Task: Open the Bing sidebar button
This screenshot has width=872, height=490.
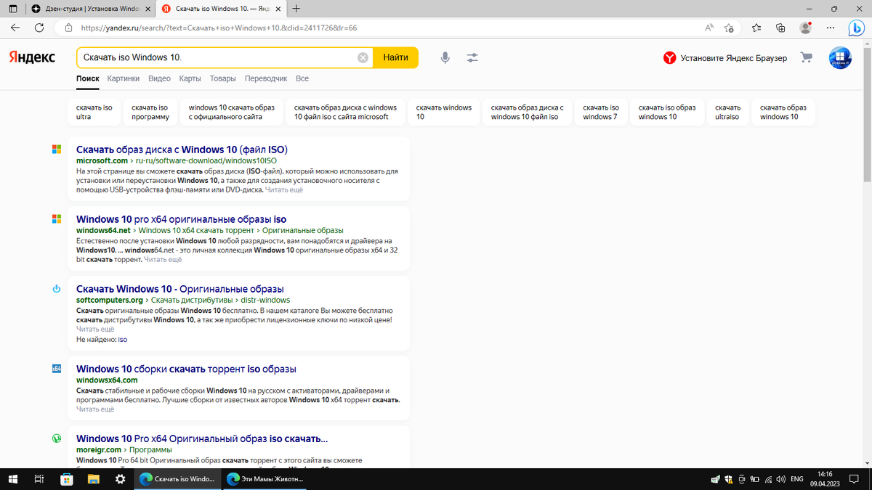Action: coord(857,28)
